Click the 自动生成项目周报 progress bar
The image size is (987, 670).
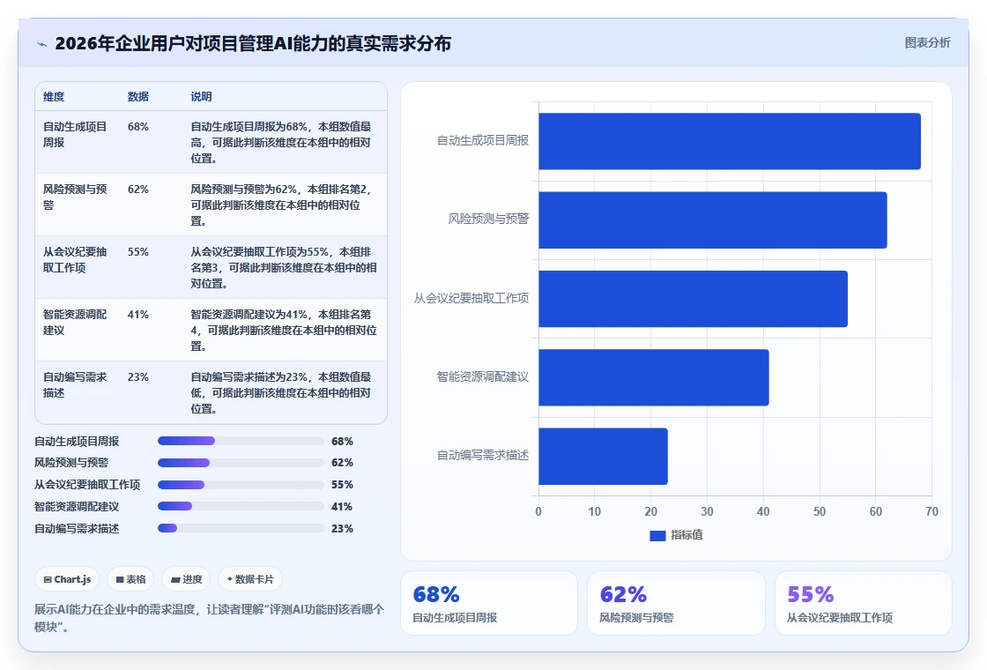point(241,441)
